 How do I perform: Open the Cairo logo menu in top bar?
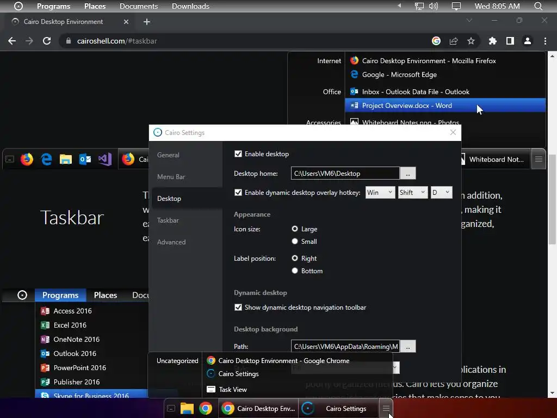tap(18, 6)
